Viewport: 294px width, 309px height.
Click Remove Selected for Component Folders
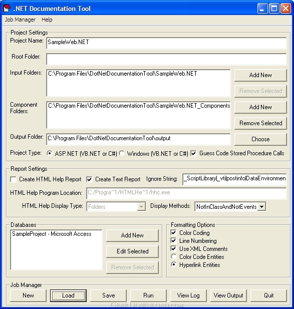(x=260, y=123)
